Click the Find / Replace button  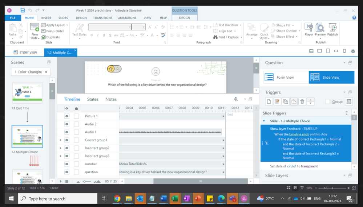coord(228,37)
